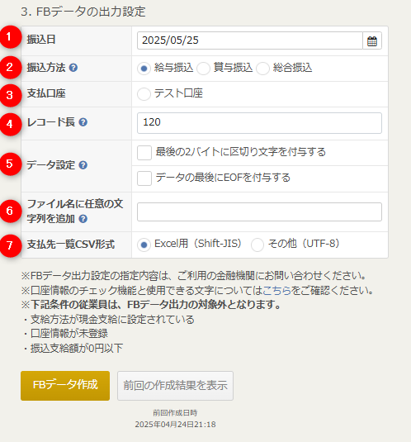This screenshot has width=411, height=442.
Task: Enable 最後の2バイトに区切り文字を付与する checkbox
Action: (x=144, y=153)
